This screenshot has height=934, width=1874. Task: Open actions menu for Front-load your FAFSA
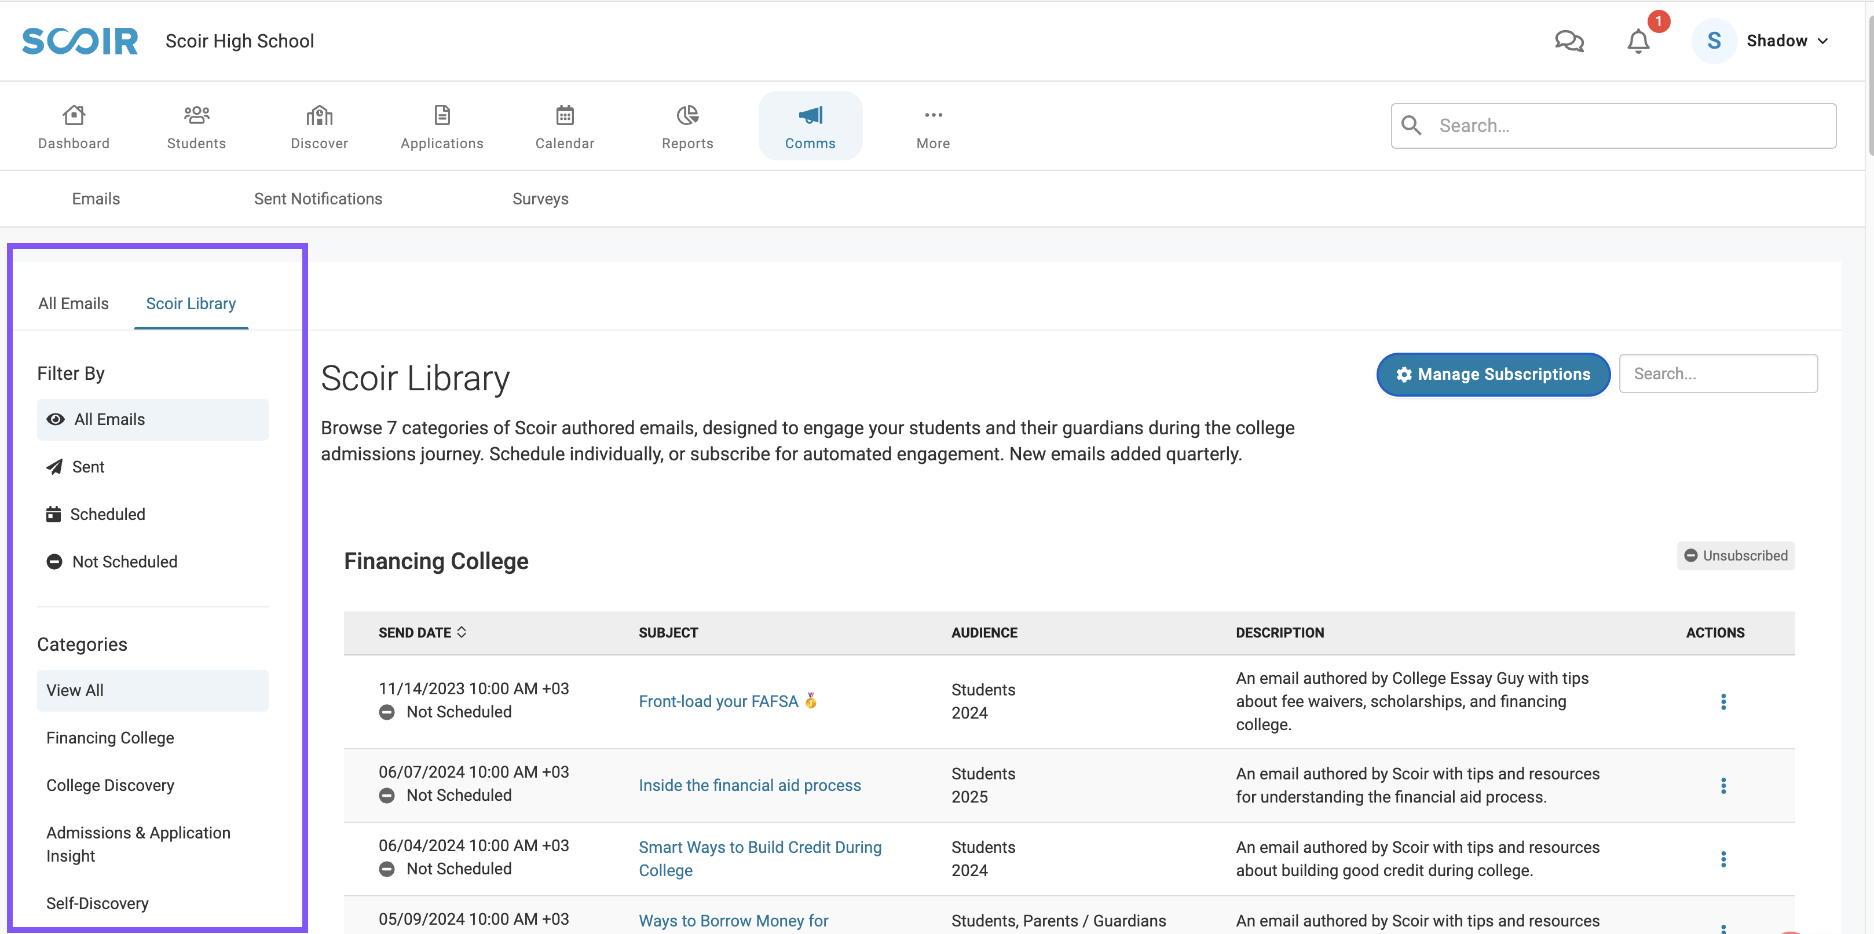(1723, 701)
